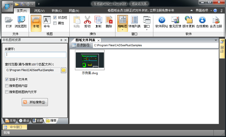Enable 搜索图纸内容 search option
The width and height of the screenshot is (226, 137).
[x=7, y=86]
